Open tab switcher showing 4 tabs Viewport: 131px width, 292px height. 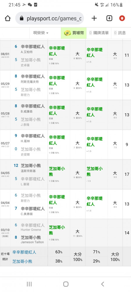(x=109, y=18)
